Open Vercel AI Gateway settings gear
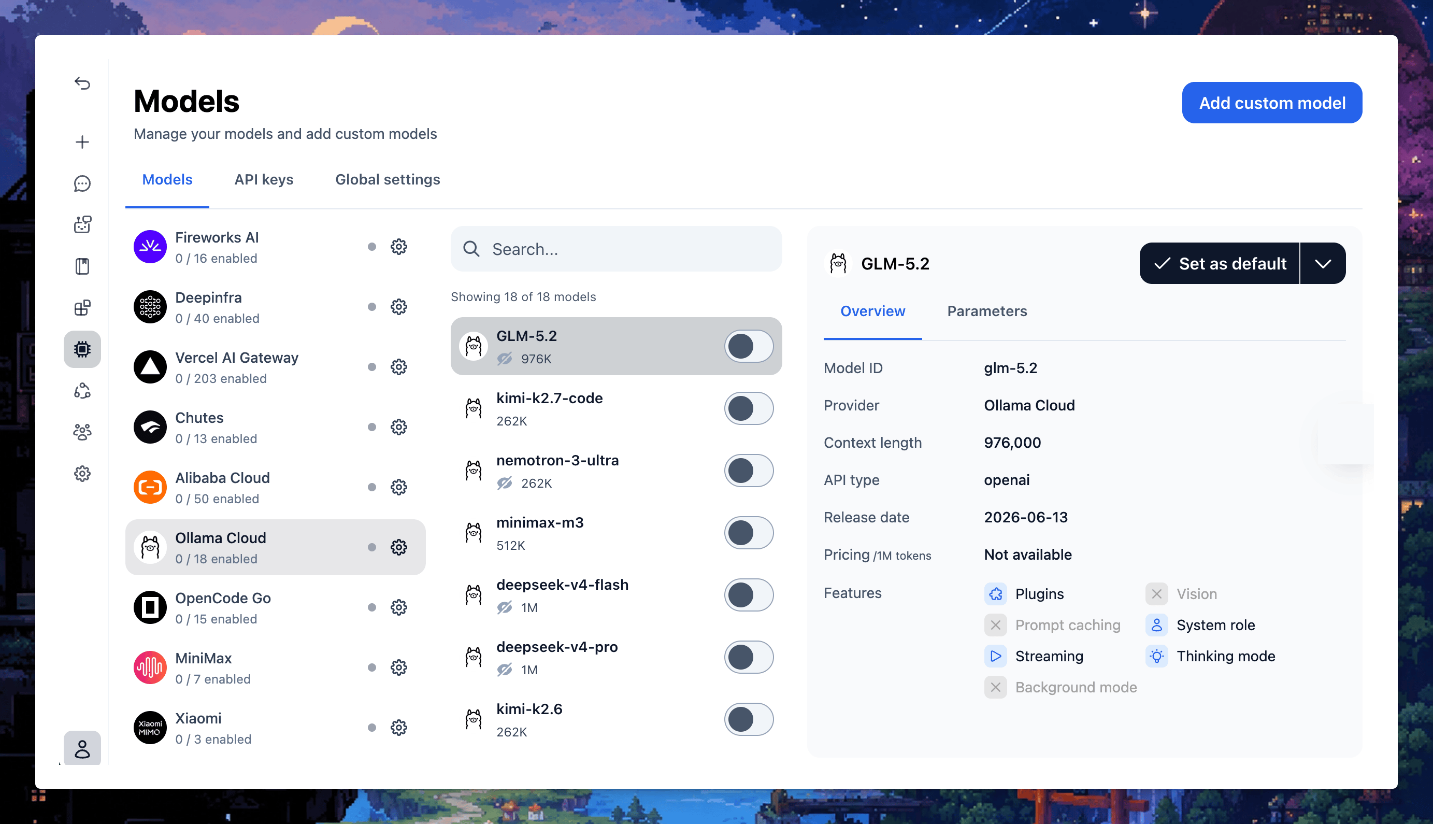The height and width of the screenshot is (824, 1433). [399, 367]
